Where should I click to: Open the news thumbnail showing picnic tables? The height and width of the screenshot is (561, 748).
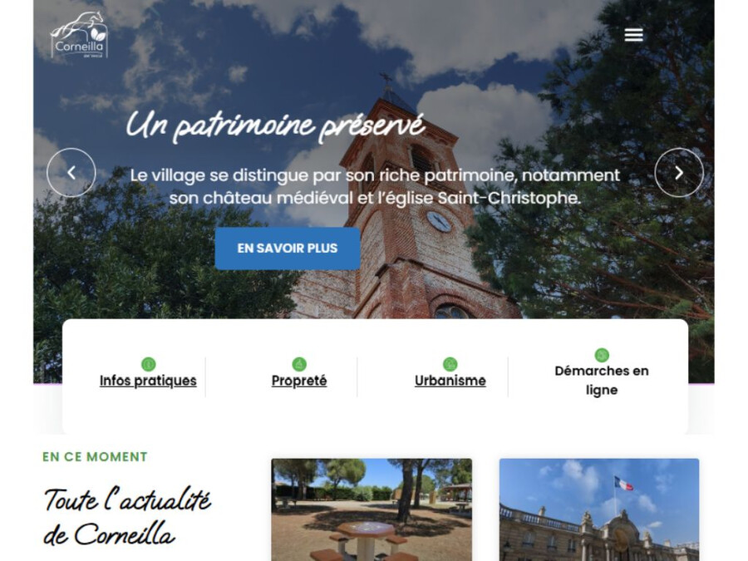tap(372, 509)
